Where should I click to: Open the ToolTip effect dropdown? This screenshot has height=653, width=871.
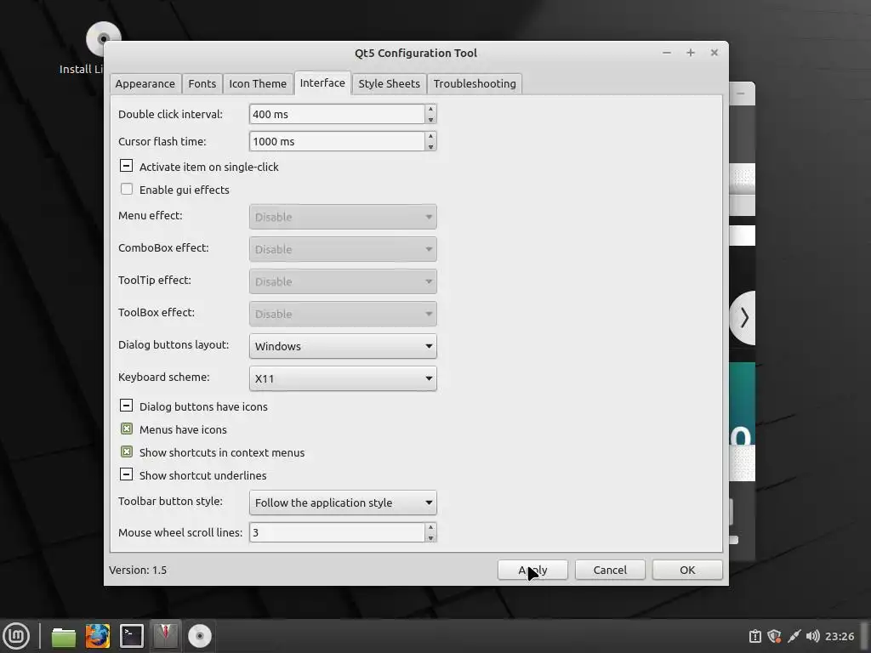coord(343,281)
